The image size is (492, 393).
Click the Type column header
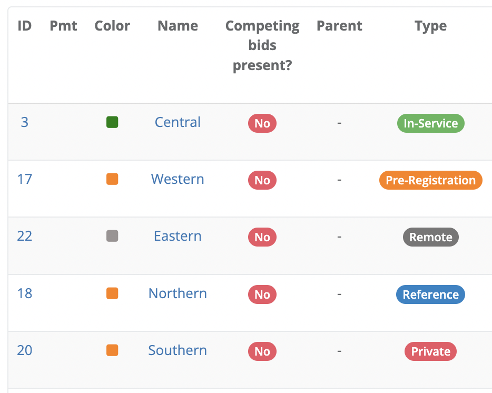pos(430,26)
